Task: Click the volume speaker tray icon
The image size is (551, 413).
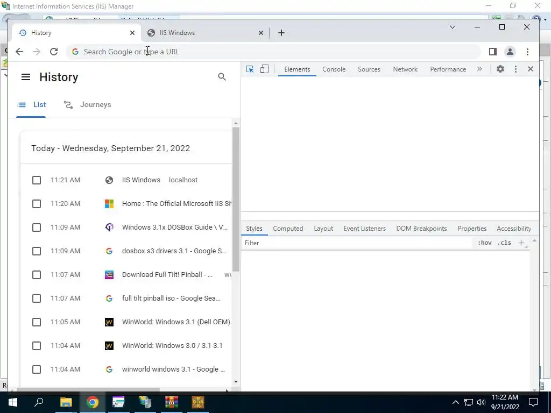Action: point(482,402)
